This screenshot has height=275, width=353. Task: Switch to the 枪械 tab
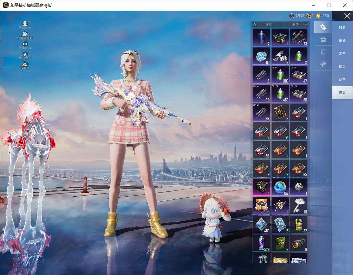342,41
